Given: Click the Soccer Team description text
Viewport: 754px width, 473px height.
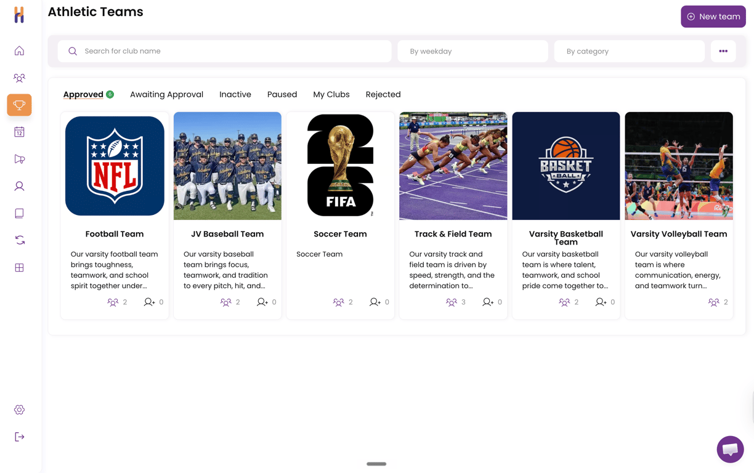Looking at the screenshot, I should 319,254.
